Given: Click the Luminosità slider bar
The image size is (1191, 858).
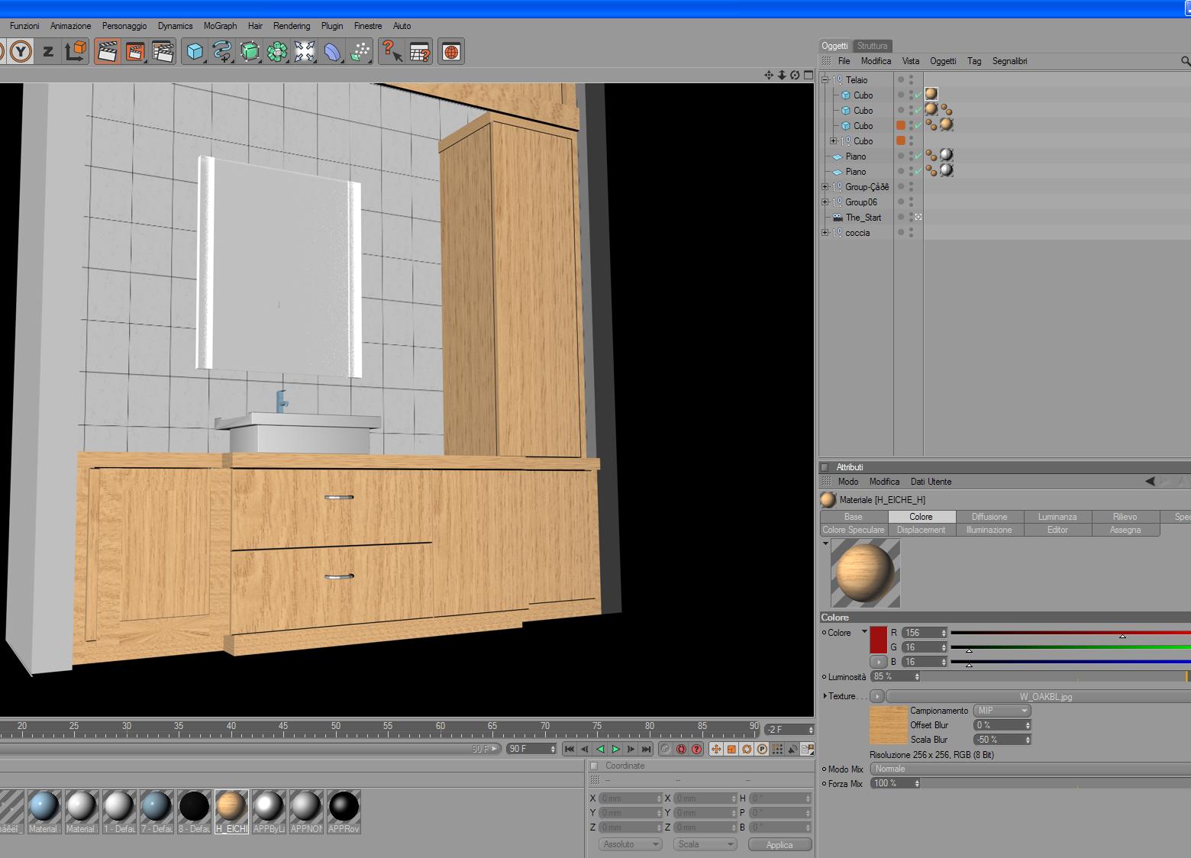Looking at the screenshot, I should click(1056, 676).
